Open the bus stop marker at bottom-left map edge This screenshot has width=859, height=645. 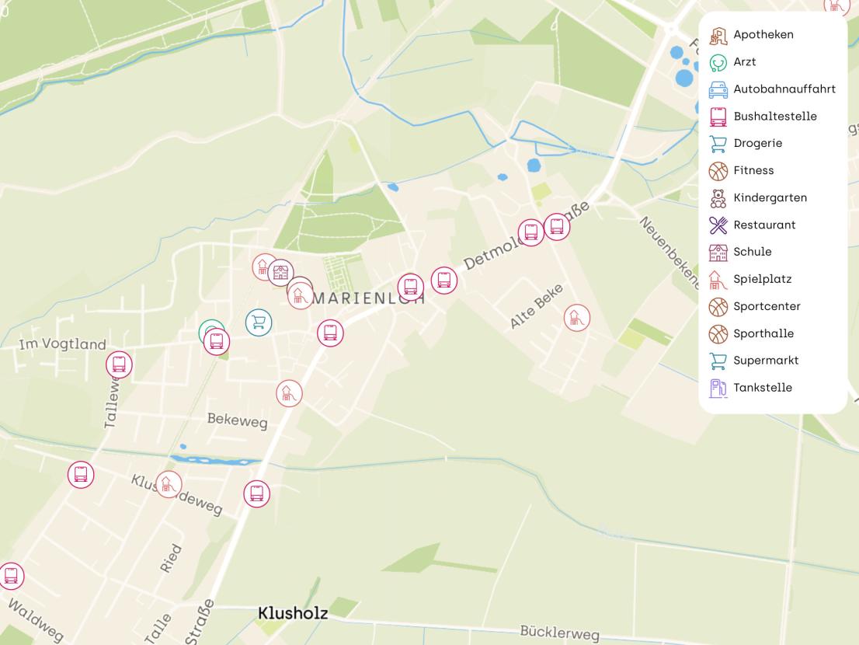(x=11, y=576)
